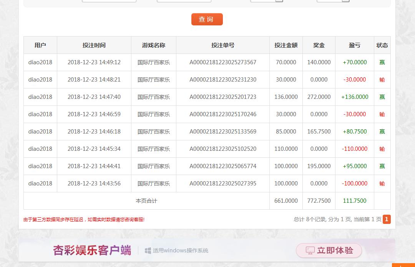Click 赢 status in the 14:49:12 row
Viewport: 415px width, 267px height.
[382, 62]
